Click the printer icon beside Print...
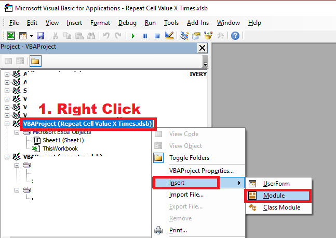336x238 pixels. (x=158, y=230)
